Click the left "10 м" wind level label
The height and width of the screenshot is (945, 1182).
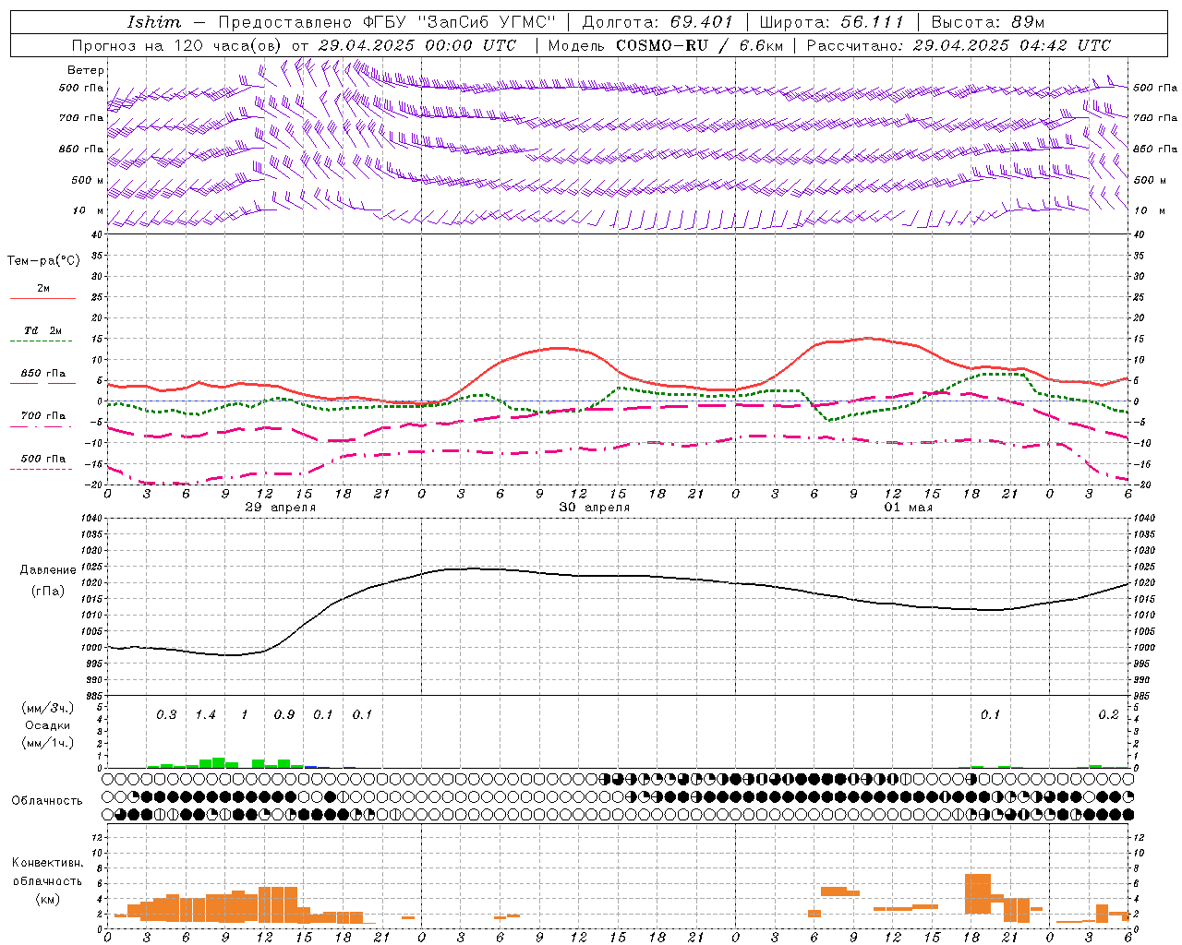[89, 210]
